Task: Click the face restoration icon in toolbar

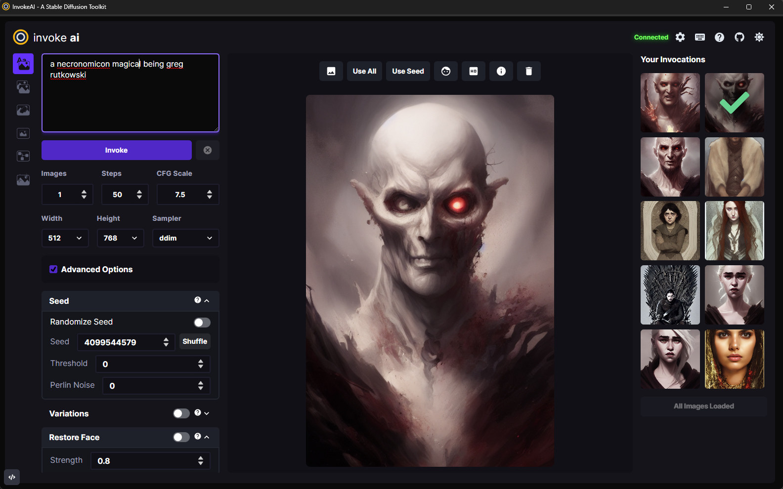Action: click(446, 71)
